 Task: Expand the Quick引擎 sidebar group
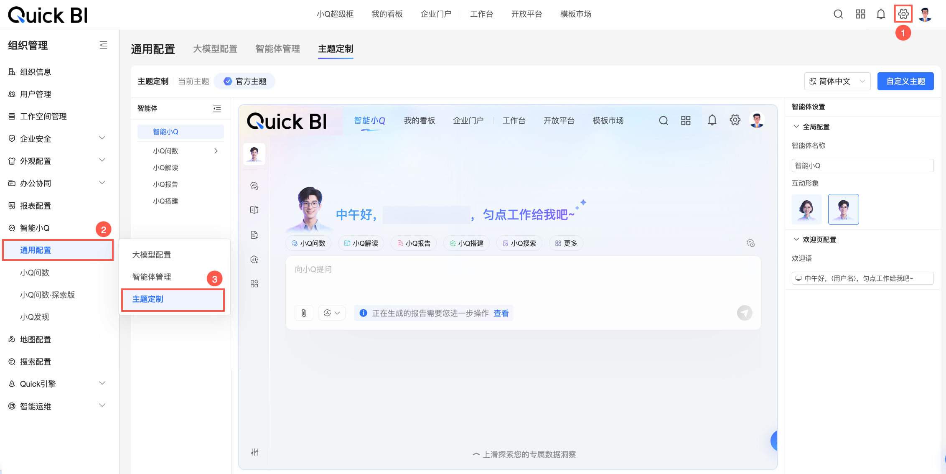click(x=102, y=383)
